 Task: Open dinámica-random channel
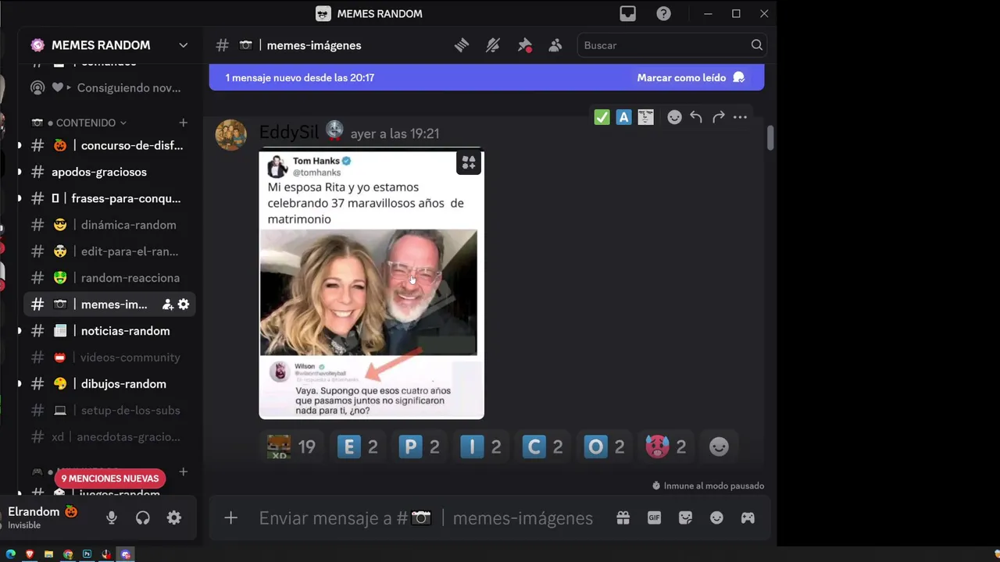(109, 225)
